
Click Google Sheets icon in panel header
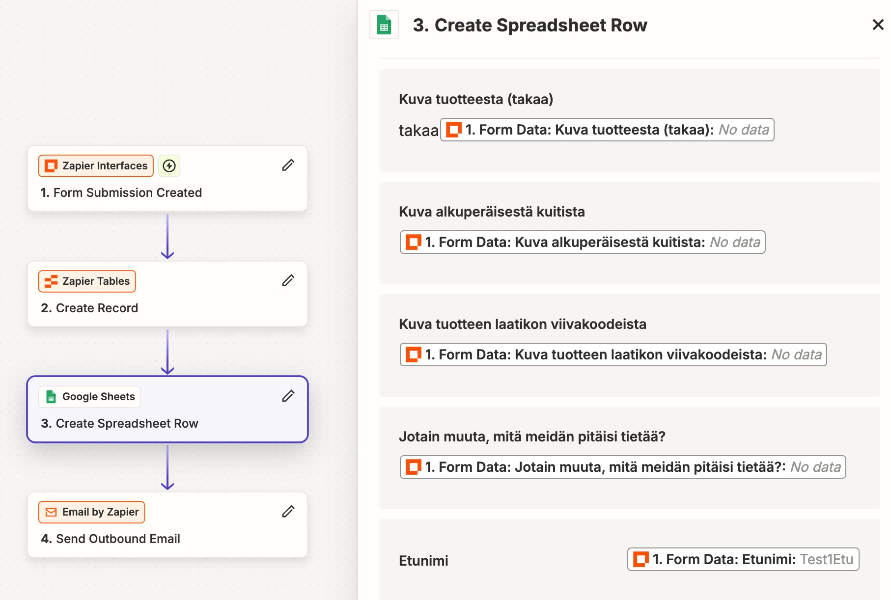pos(384,25)
